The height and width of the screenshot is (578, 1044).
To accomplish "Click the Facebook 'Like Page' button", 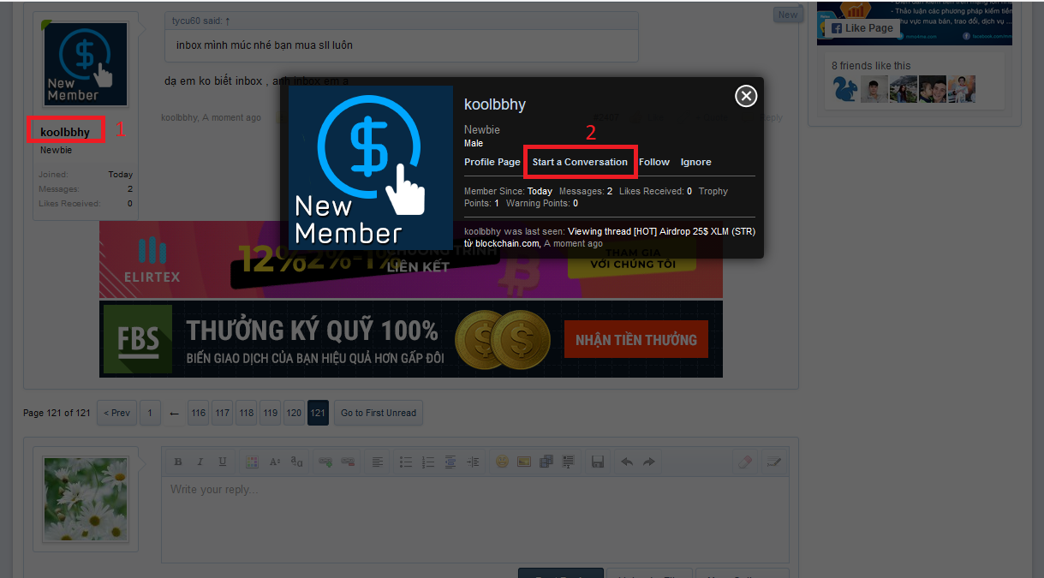I will click(x=862, y=27).
